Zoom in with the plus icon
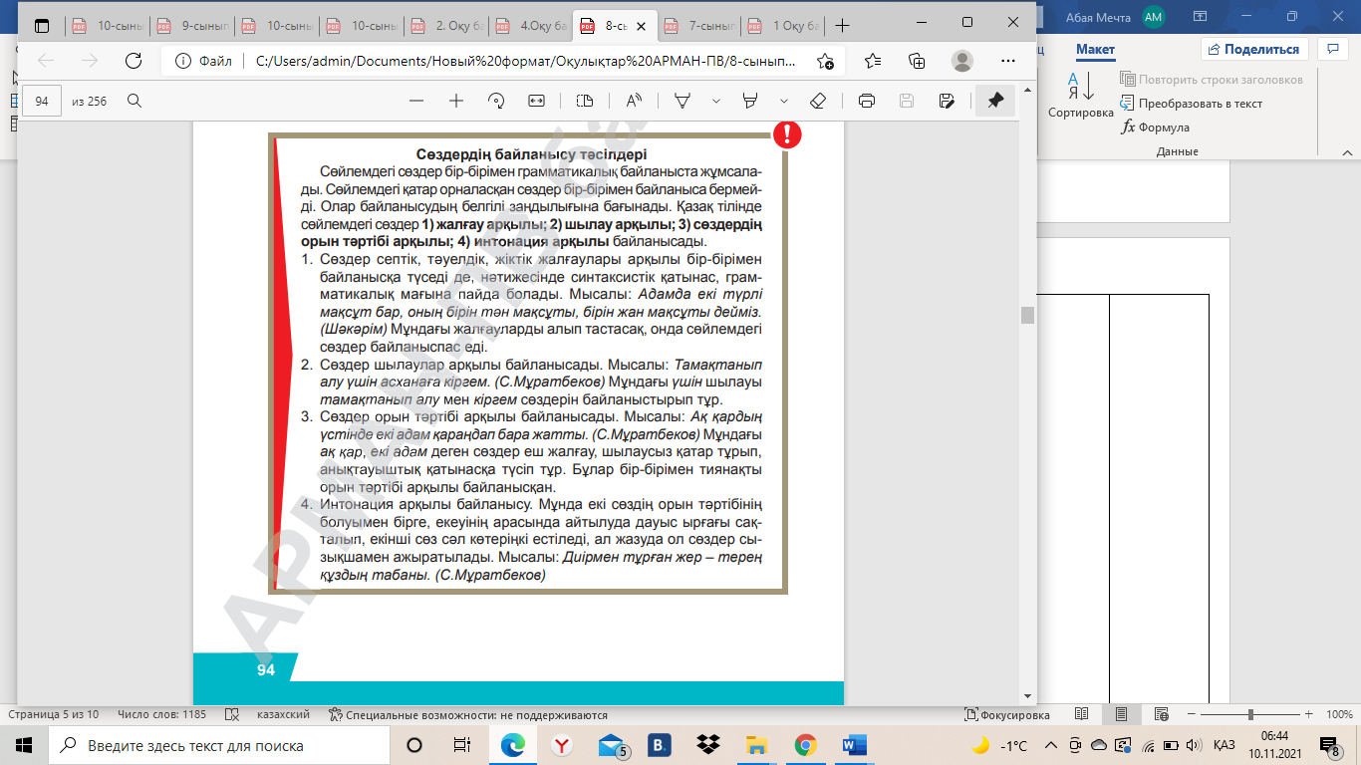This screenshot has width=1361, height=765. (x=456, y=101)
